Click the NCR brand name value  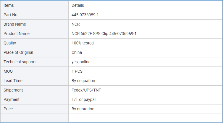pos(75,24)
